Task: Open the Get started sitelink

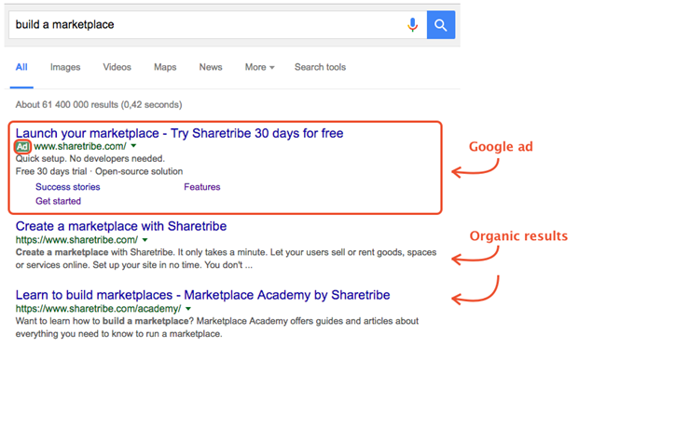Action: tap(58, 201)
